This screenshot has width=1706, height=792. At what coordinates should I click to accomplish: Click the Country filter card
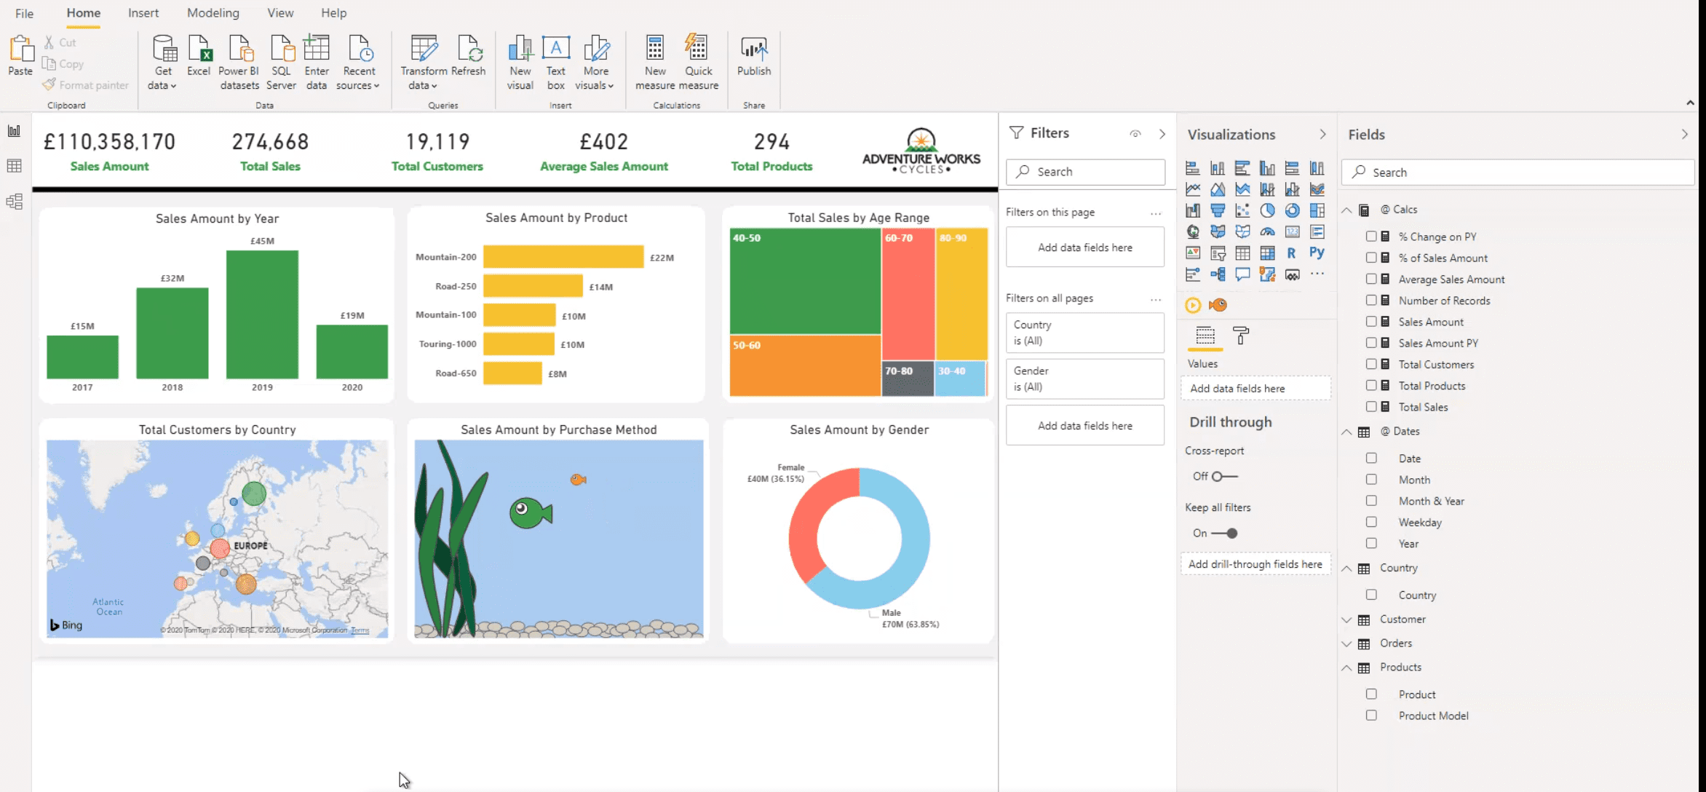tap(1084, 333)
